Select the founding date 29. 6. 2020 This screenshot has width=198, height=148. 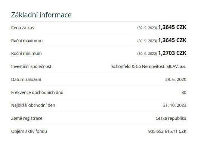click(x=176, y=79)
